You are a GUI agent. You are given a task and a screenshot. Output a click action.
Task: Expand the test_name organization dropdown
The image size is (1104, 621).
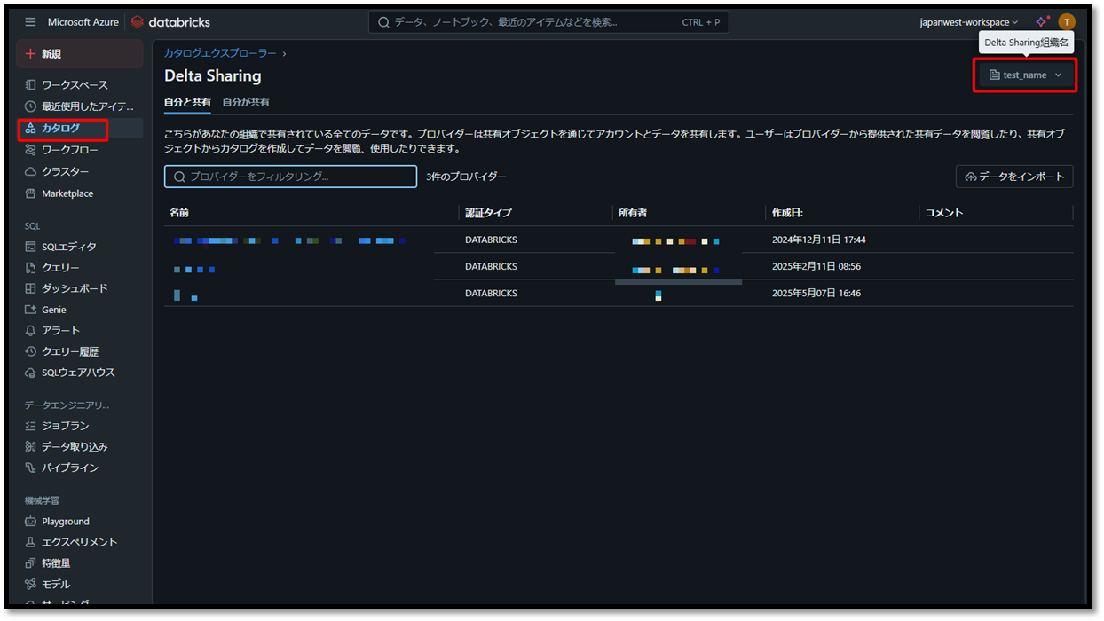tap(1025, 75)
